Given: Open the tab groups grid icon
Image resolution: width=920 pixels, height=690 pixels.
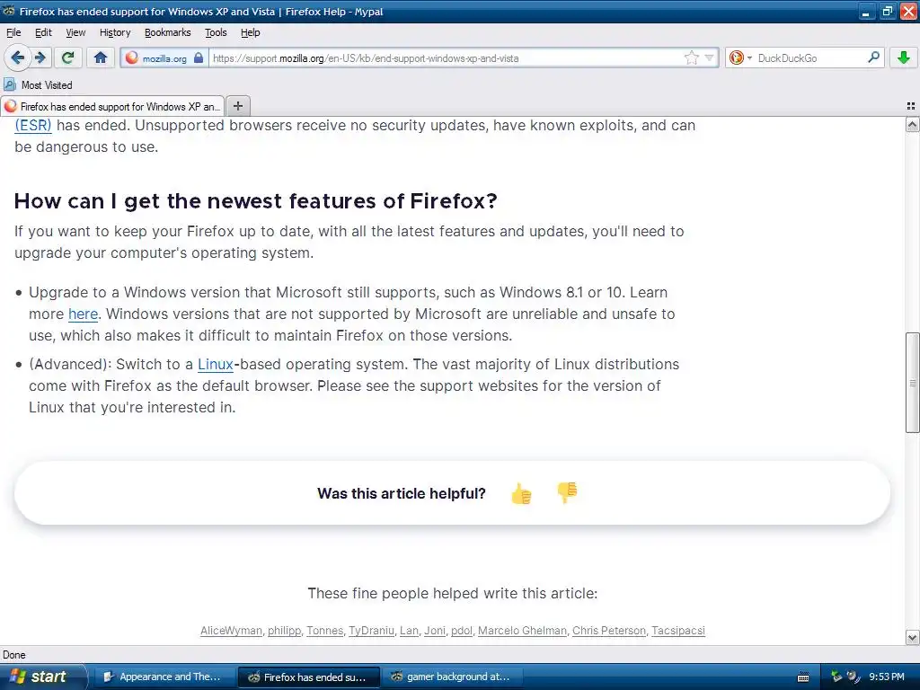Looking at the screenshot, I should coord(911,106).
